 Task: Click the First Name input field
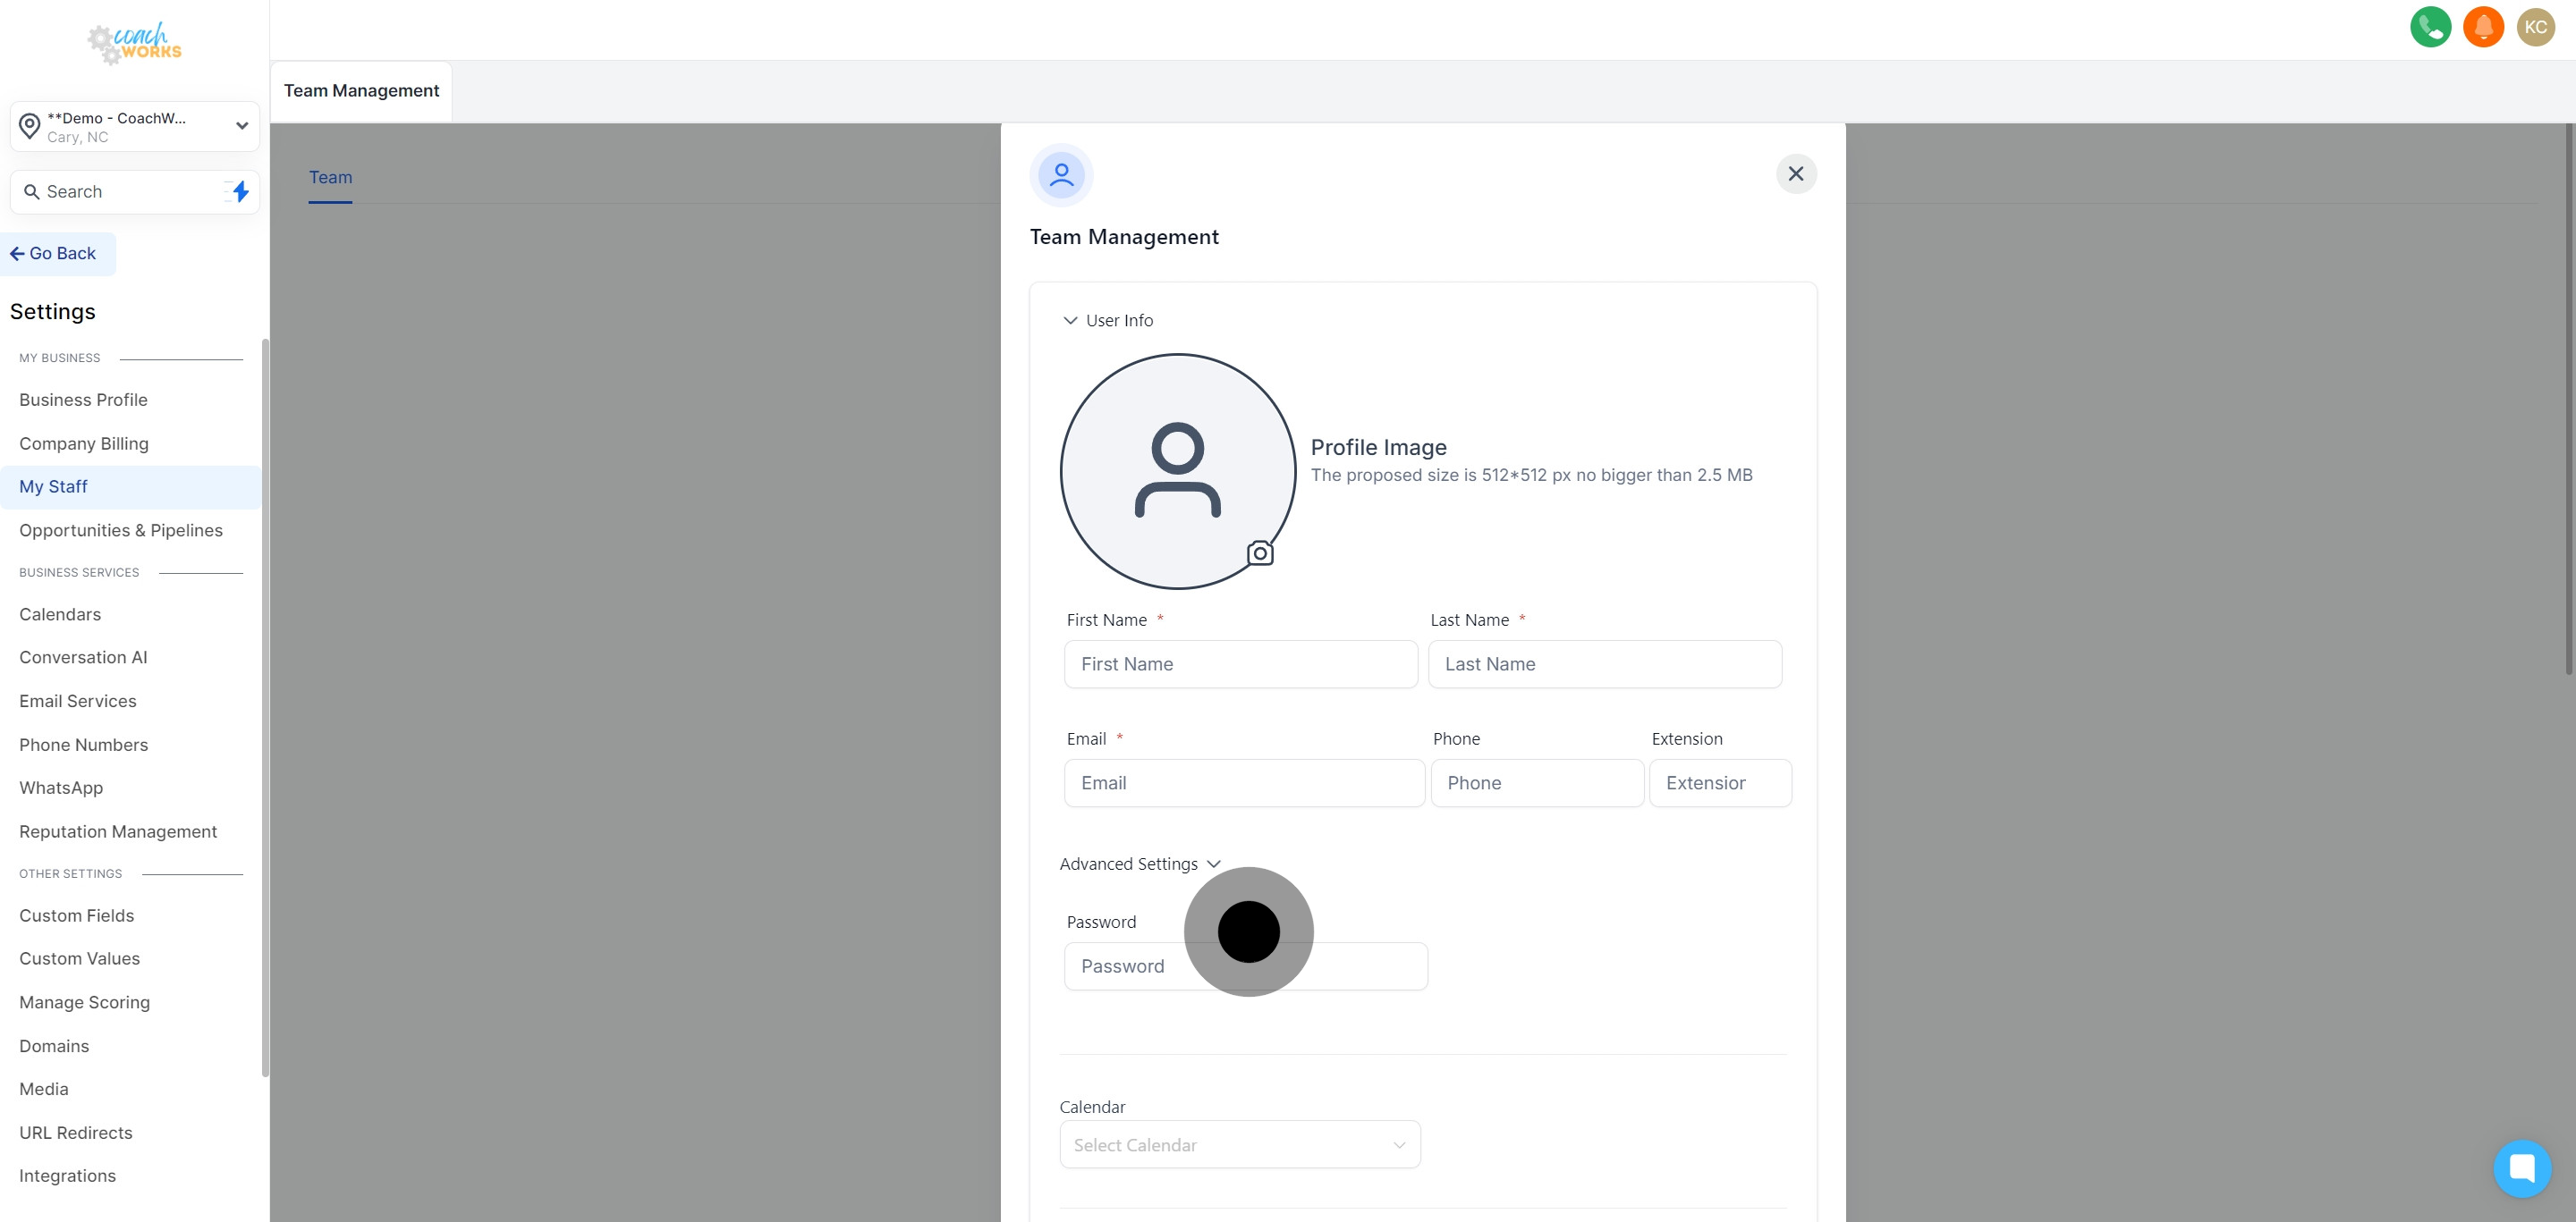(1240, 664)
